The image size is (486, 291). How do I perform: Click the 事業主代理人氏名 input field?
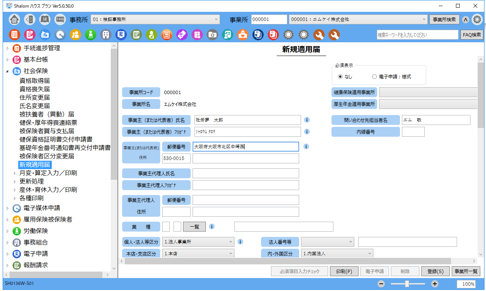pos(245,173)
